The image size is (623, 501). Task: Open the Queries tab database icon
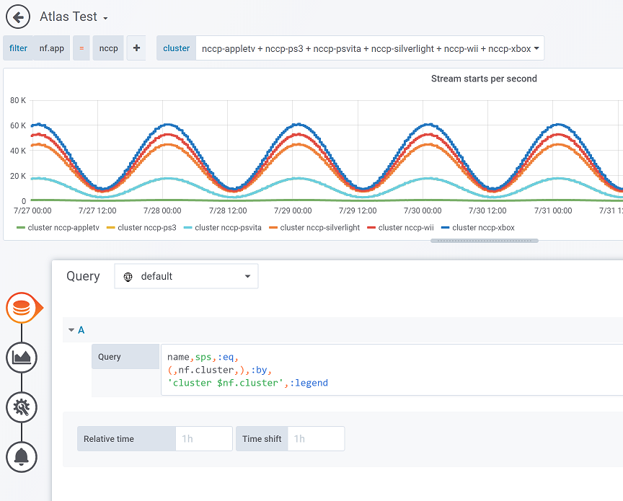click(22, 309)
